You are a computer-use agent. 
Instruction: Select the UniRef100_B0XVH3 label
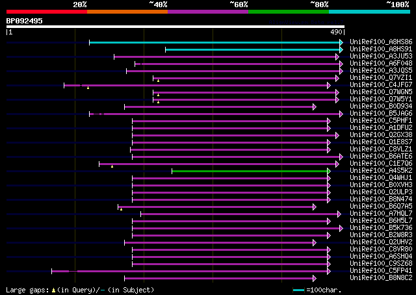(381, 185)
